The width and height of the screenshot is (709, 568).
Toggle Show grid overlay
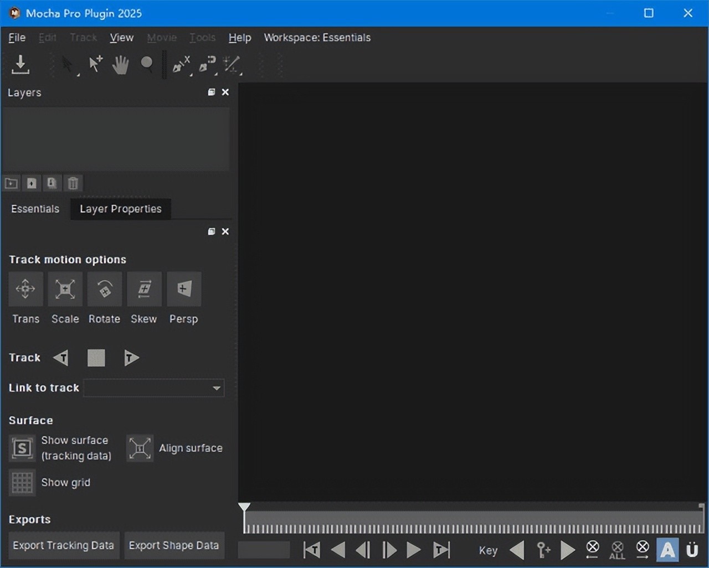click(x=22, y=483)
